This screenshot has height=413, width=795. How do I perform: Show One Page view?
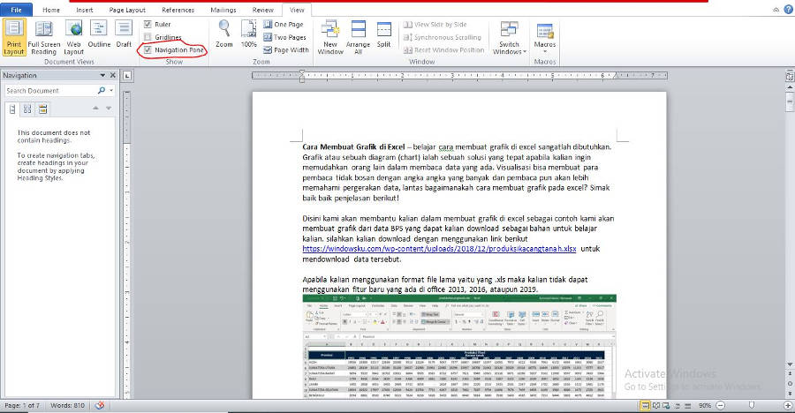point(284,25)
